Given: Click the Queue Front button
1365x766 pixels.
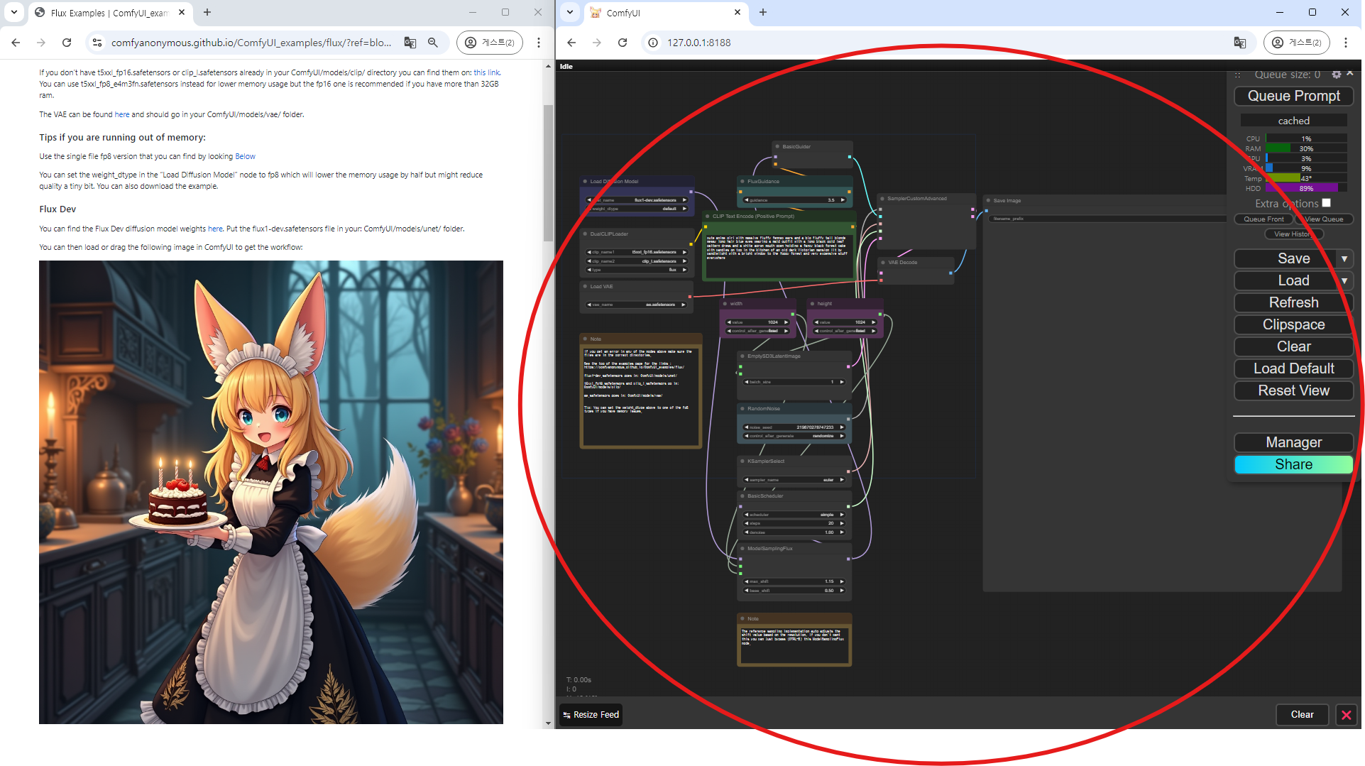Looking at the screenshot, I should click(x=1263, y=219).
